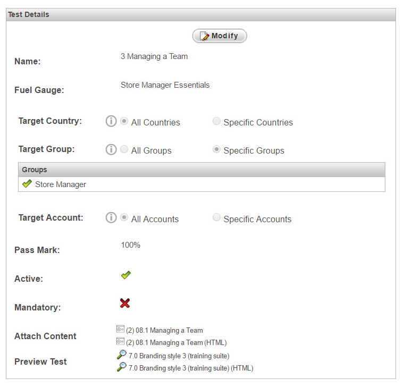The height and width of the screenshot is (387, 404).
Task: Click the Store Manager green check icon
Action: pos(27,184)
